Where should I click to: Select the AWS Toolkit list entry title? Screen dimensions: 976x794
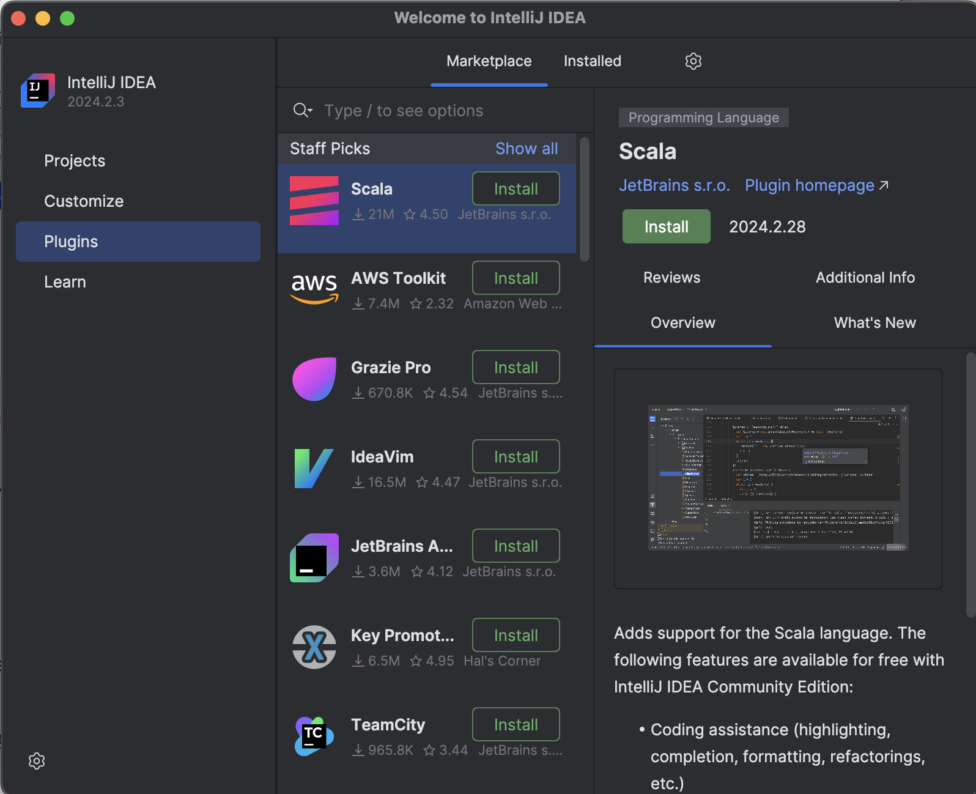coord(398,278)
